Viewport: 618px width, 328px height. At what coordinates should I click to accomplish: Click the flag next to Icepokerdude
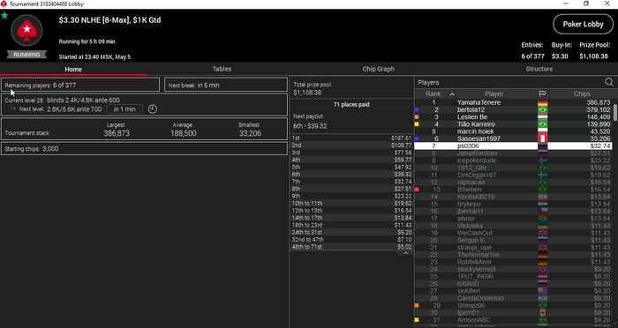tap(542, 160)
